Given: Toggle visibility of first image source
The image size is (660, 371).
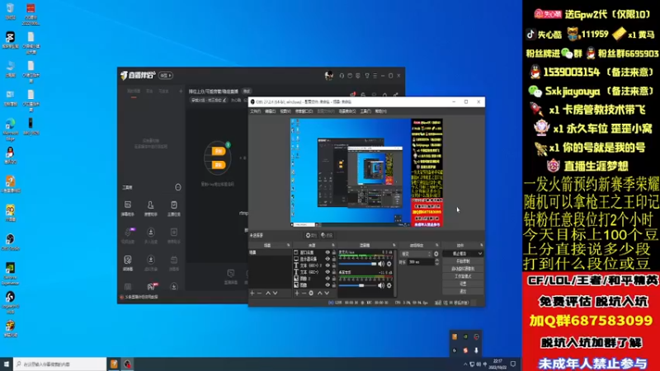Looking at the screenshot, I should click(x=328, y=279).
